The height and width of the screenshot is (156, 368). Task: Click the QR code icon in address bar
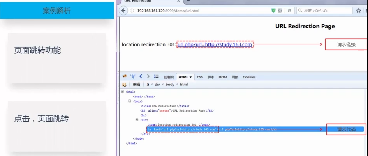pos(280,11)
